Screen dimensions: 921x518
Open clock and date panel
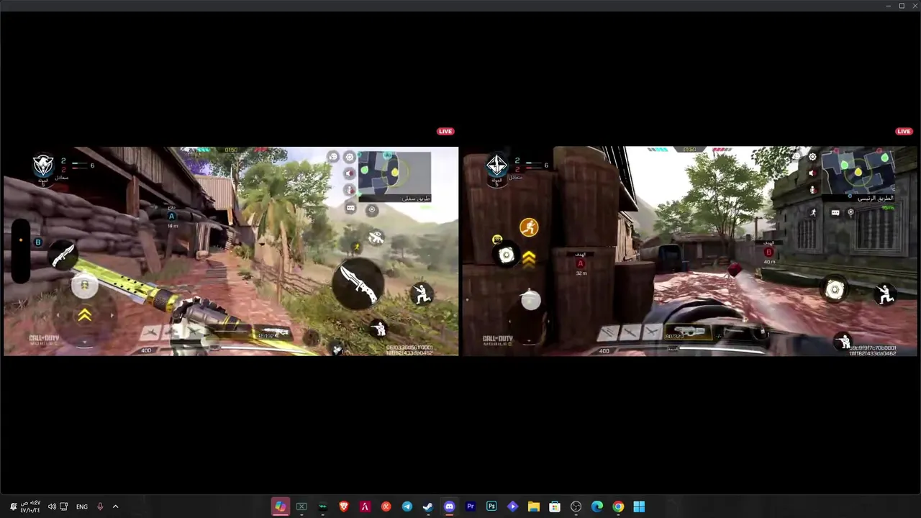pos(30,506)
